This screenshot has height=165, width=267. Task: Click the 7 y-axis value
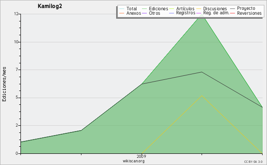pyautogui.click(x=17, y=70)
